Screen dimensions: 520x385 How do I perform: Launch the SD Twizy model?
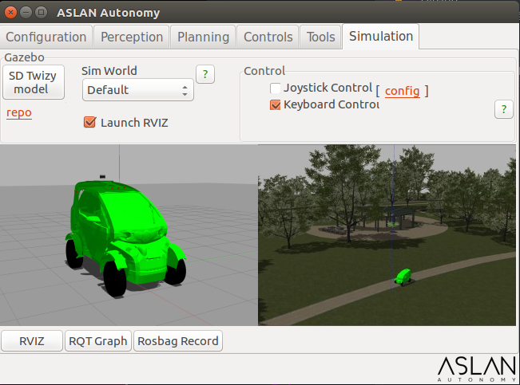[x=34, y=82]
